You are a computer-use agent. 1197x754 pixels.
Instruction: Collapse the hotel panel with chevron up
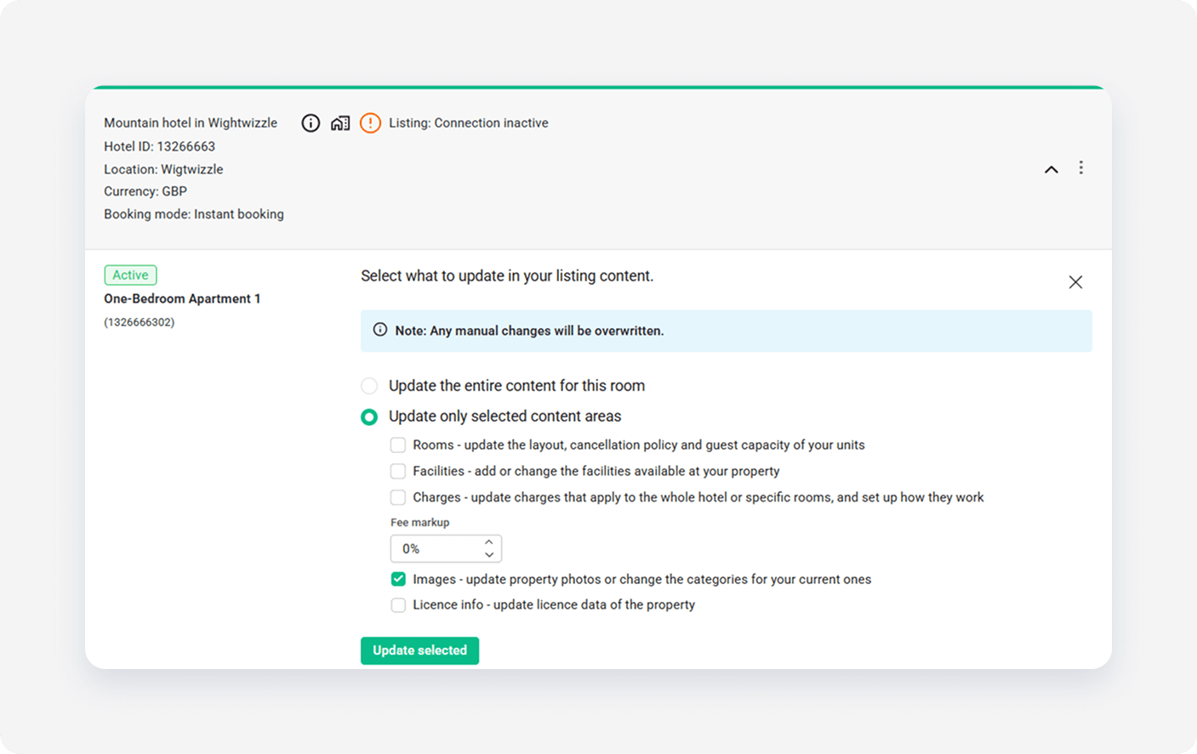[1052, 169]
